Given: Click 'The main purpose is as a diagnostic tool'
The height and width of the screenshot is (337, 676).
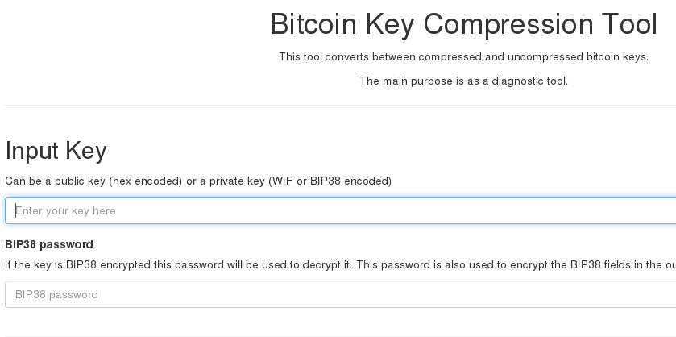Looking at the screenshot, I should (x=463, y=81).
